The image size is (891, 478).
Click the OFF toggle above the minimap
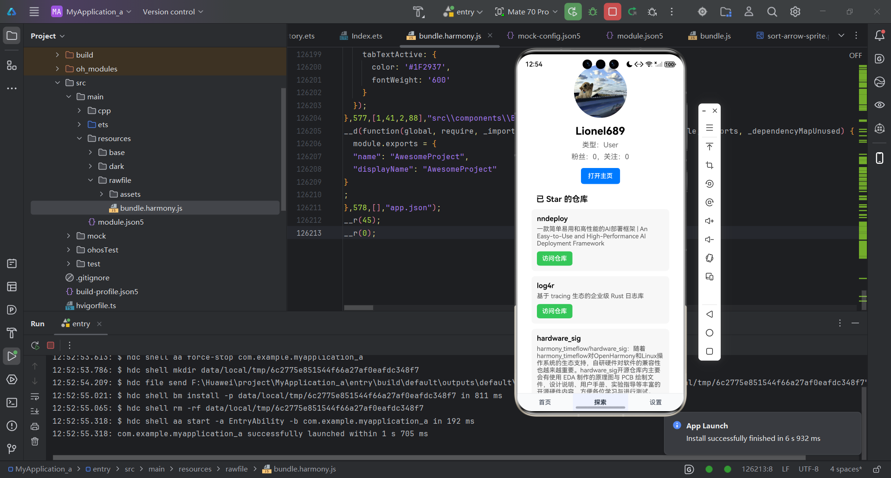point(855,55)
